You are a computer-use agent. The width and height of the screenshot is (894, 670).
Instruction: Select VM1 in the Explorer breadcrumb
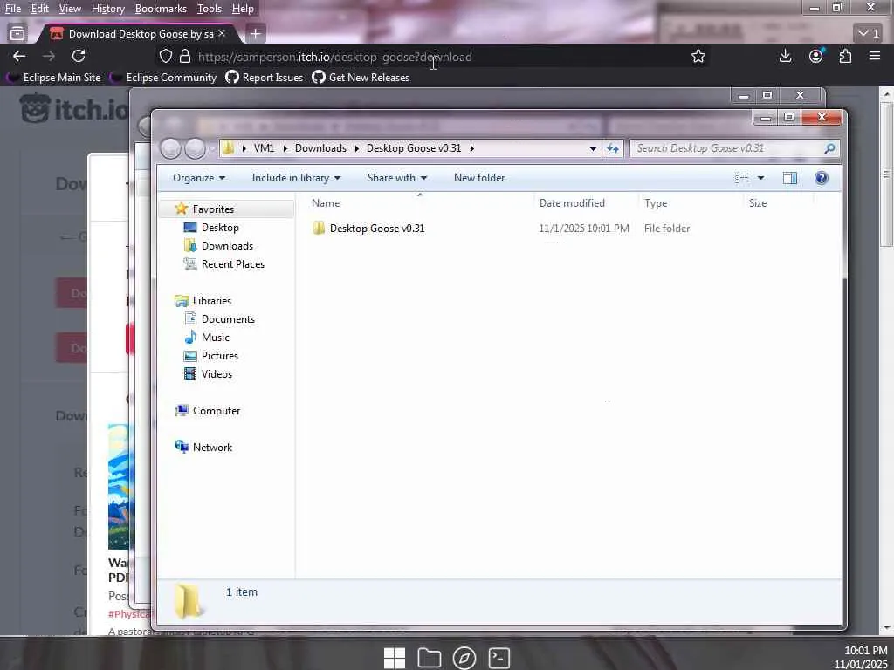point(264,148)
